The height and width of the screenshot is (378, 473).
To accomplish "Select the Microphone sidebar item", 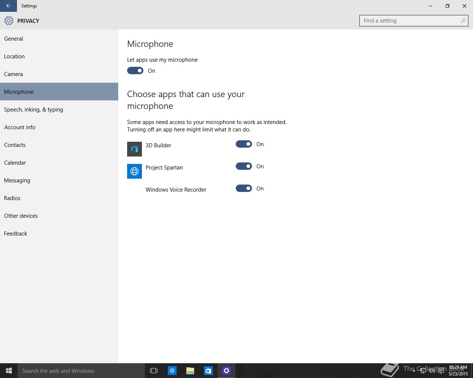I will (59, 92).
